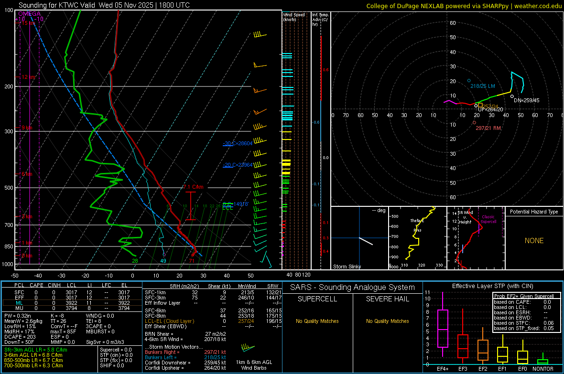Click the orange mean wind square on hodograph
Screen dimensions: 564x374
coord(480,106)
